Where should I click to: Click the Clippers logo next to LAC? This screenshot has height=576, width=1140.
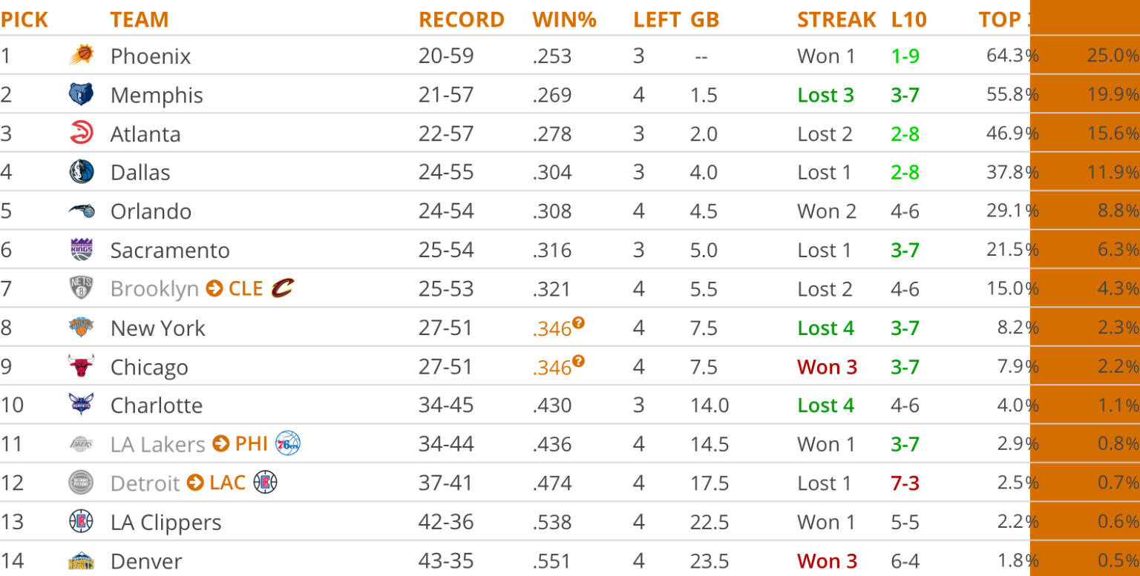[265, 483]
